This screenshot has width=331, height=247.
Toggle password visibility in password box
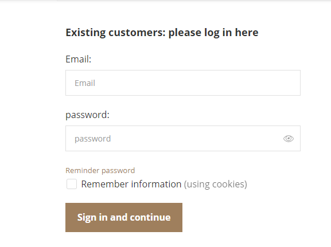click(289, 139)
